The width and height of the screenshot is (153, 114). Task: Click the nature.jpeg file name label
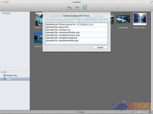point(123,27)
